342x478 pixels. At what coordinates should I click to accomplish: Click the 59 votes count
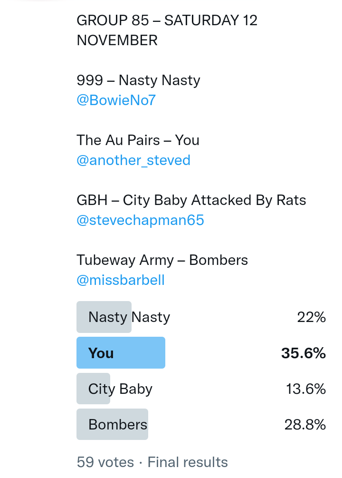[105, 462]
